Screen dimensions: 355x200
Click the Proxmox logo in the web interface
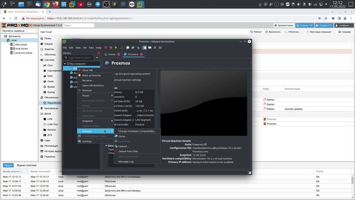coord(17,25)
